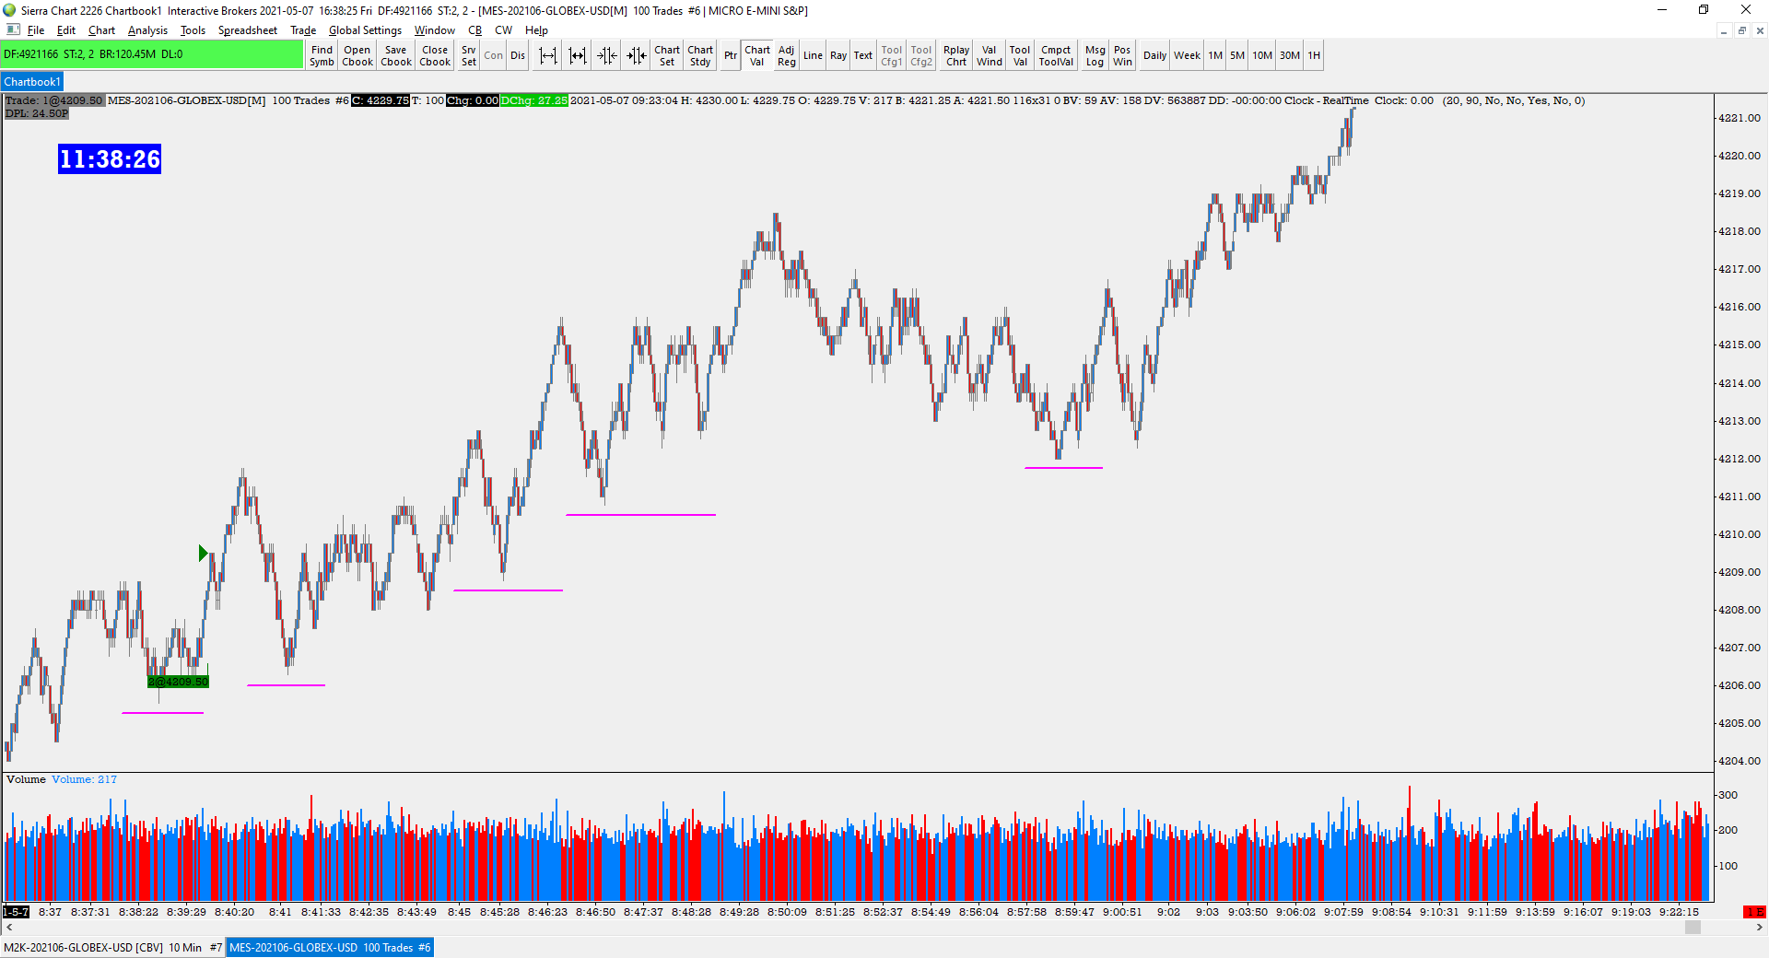Screen dimensions: 1769x958
Task: Switch chart to Daily timeframe
Action: point(1154,55)
